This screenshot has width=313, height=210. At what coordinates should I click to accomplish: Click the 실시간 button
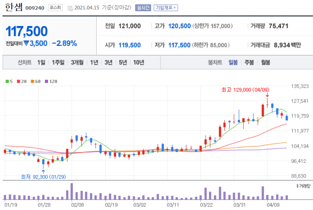(x=143, y=8)
